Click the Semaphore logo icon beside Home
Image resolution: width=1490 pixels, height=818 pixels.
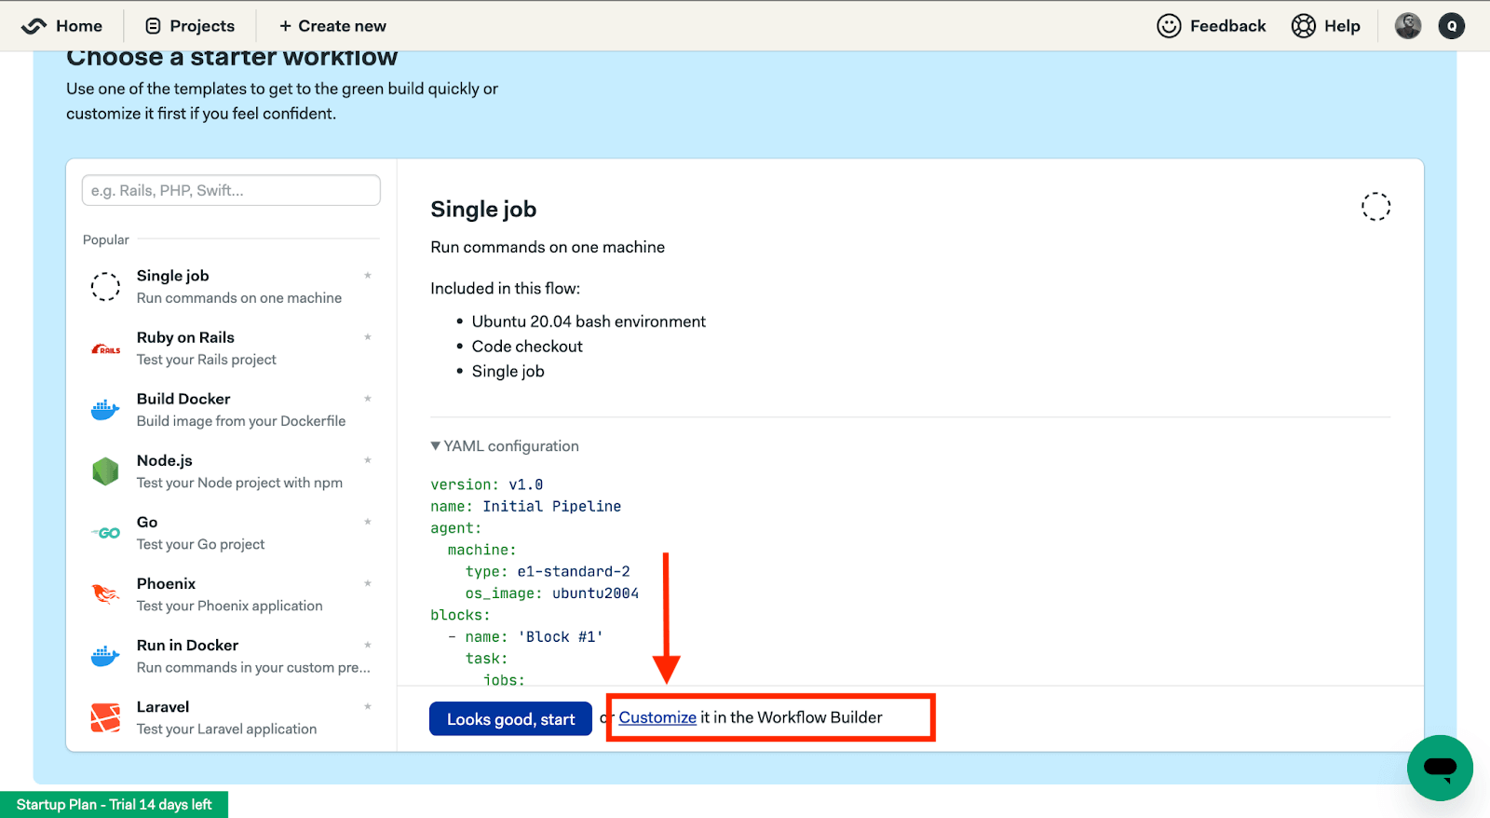[x=34, y=26]
